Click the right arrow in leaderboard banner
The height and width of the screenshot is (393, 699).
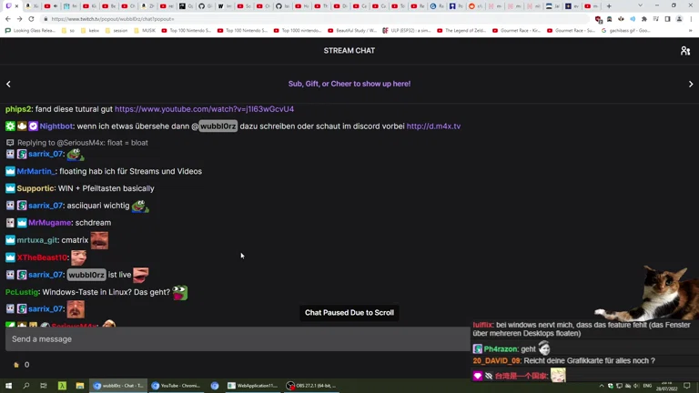tap(691, 84)
